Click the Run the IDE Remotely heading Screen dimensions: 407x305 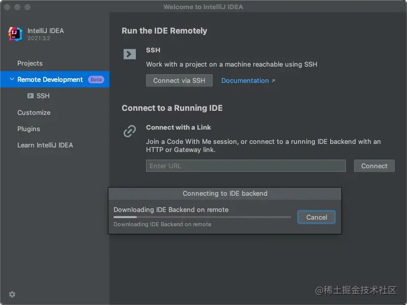(x=164, y=30)
